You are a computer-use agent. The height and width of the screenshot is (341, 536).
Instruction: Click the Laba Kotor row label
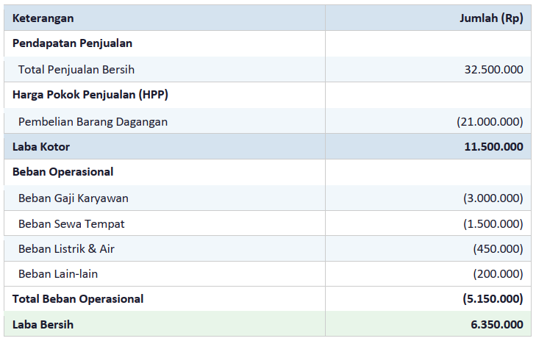41,146
